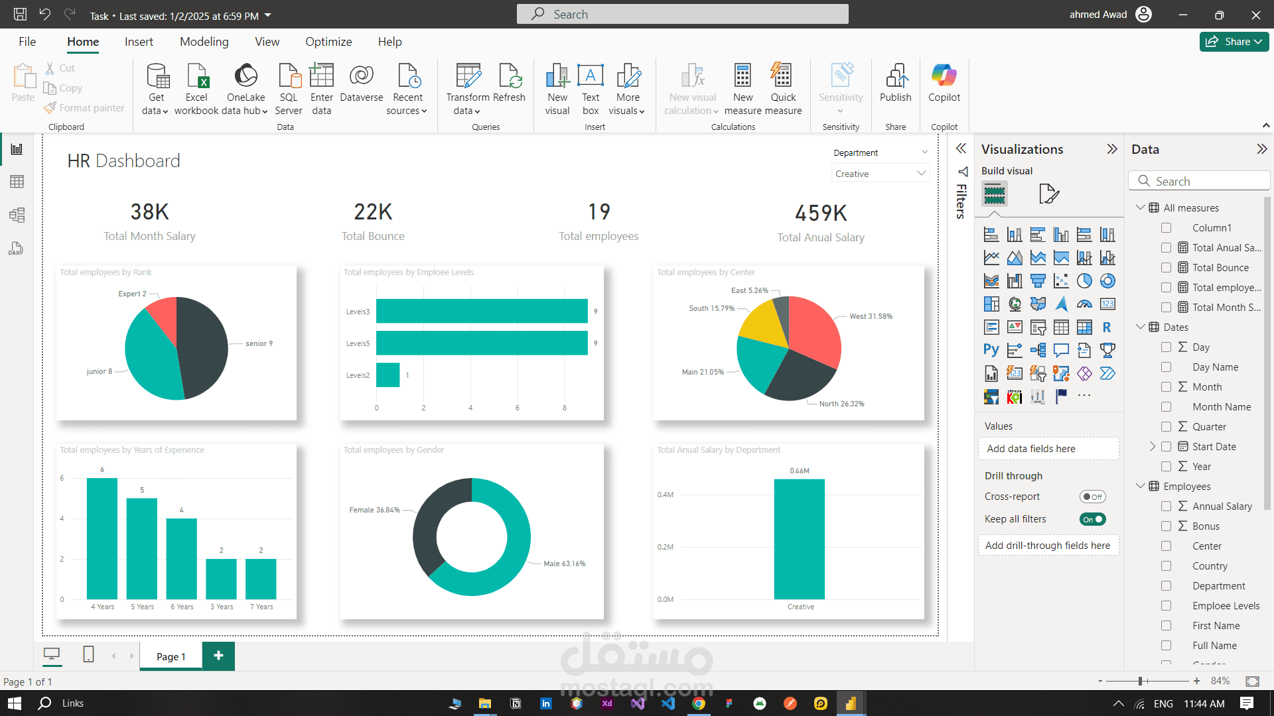Open the Department slicer dropdown showing Creative

[921, 174]
